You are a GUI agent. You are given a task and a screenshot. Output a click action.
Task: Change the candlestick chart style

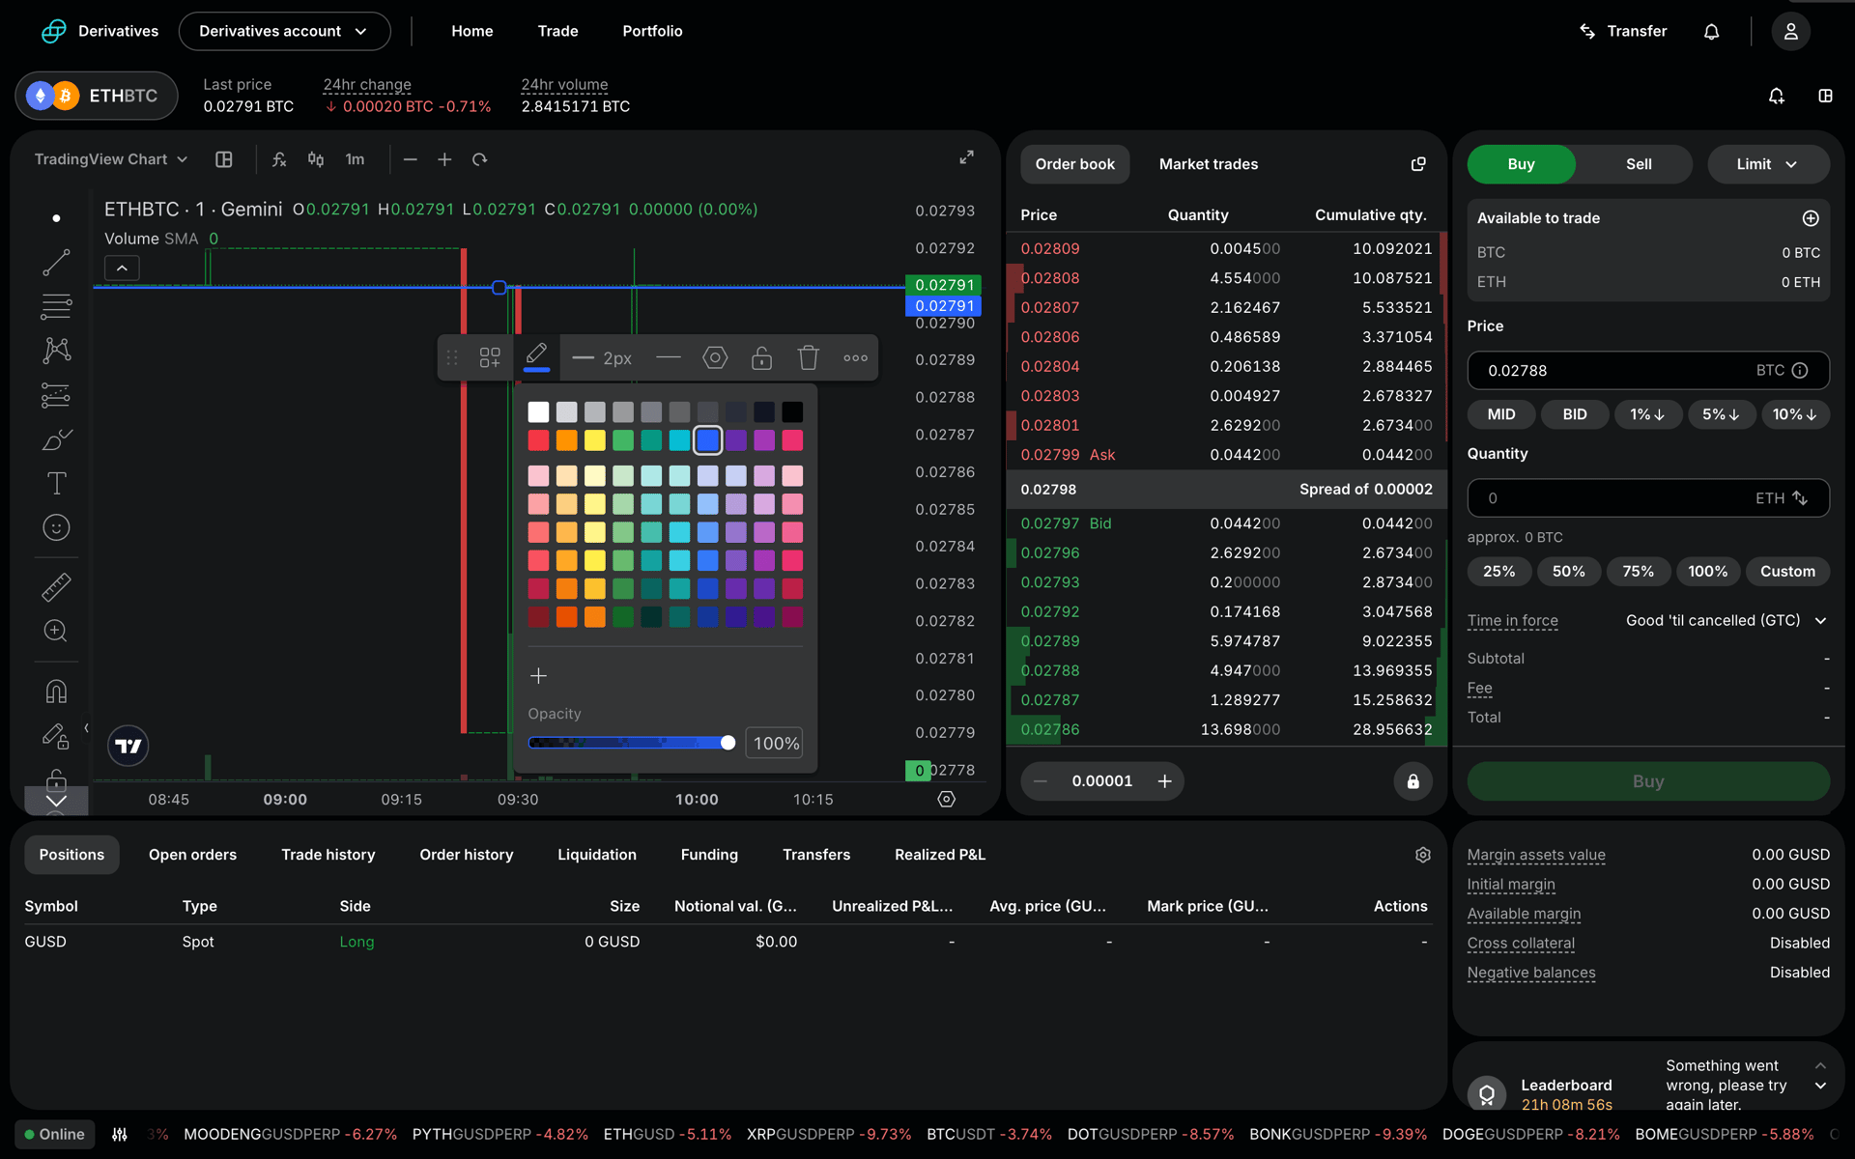click(316, 159)
